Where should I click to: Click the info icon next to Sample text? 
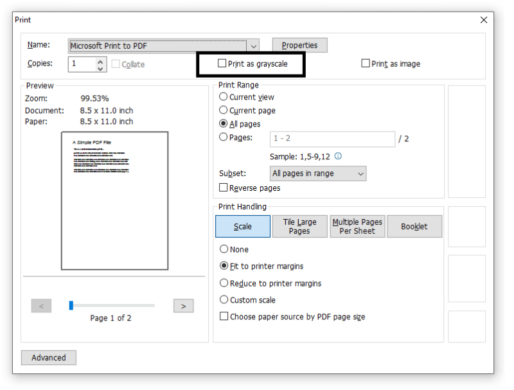coord(338,156)
